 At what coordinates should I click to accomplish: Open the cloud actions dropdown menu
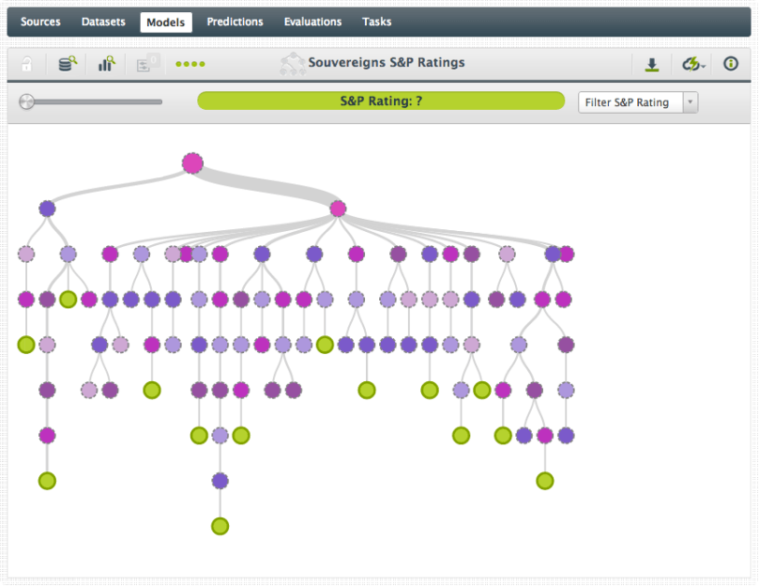pos(693,64)
